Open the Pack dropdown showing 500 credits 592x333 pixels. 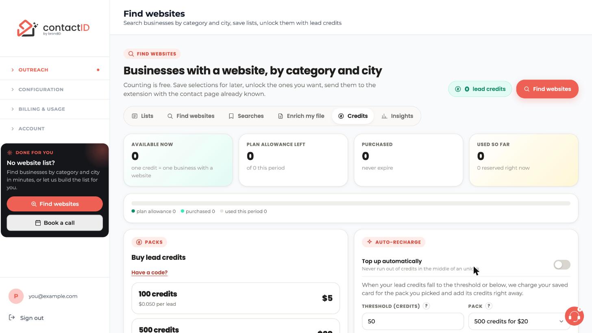pyautogui.click(x=519, y=321)
